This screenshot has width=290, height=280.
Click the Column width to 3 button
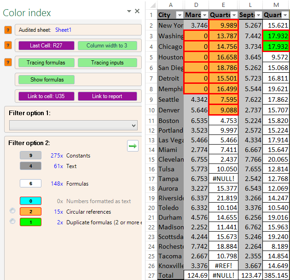107,46
